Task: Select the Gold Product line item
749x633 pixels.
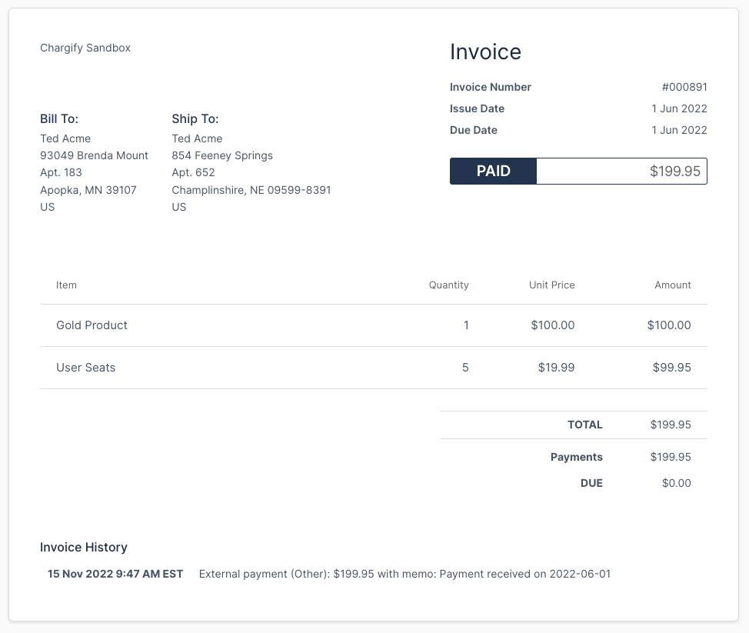Action: pyautogui.click(x=92, y=325)
